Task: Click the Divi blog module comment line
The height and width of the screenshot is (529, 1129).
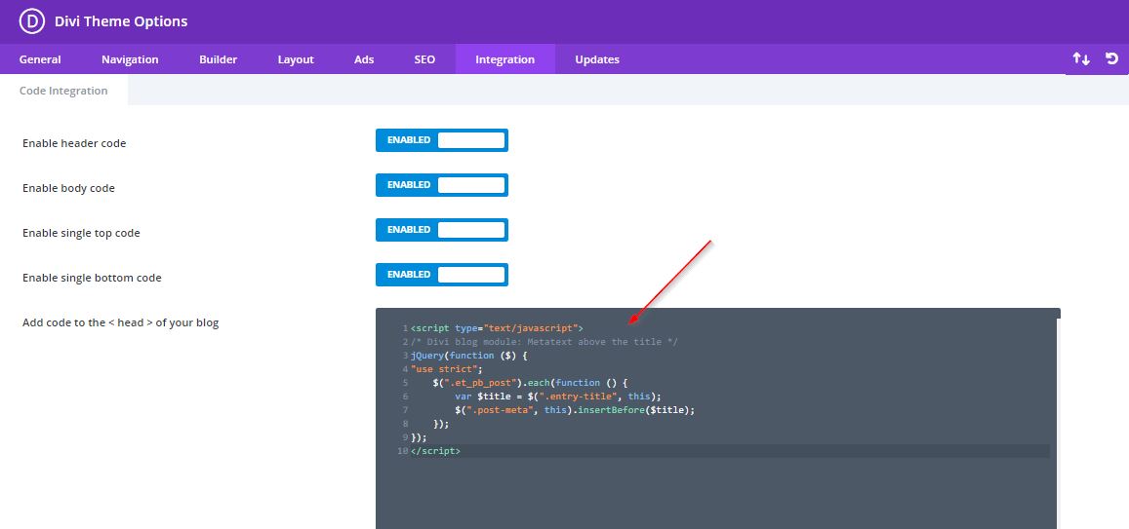Action: click(544, 341)
